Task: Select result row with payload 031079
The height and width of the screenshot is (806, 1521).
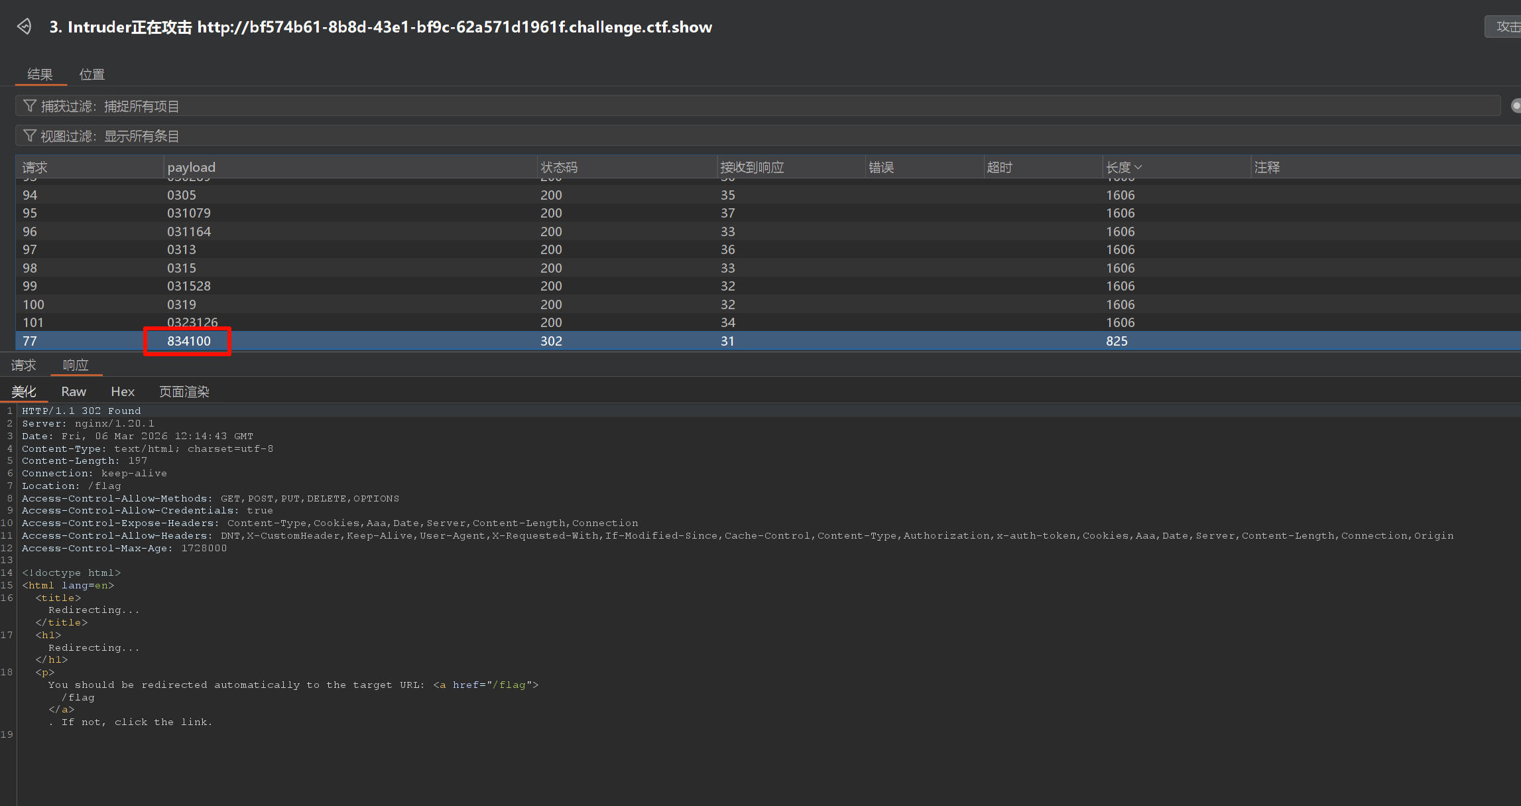Action: pyautogui.click(x=189, y=213)
